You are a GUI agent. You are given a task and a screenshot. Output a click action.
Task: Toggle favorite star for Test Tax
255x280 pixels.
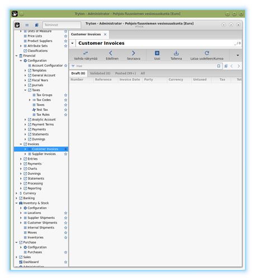click(x=65, y=110)
